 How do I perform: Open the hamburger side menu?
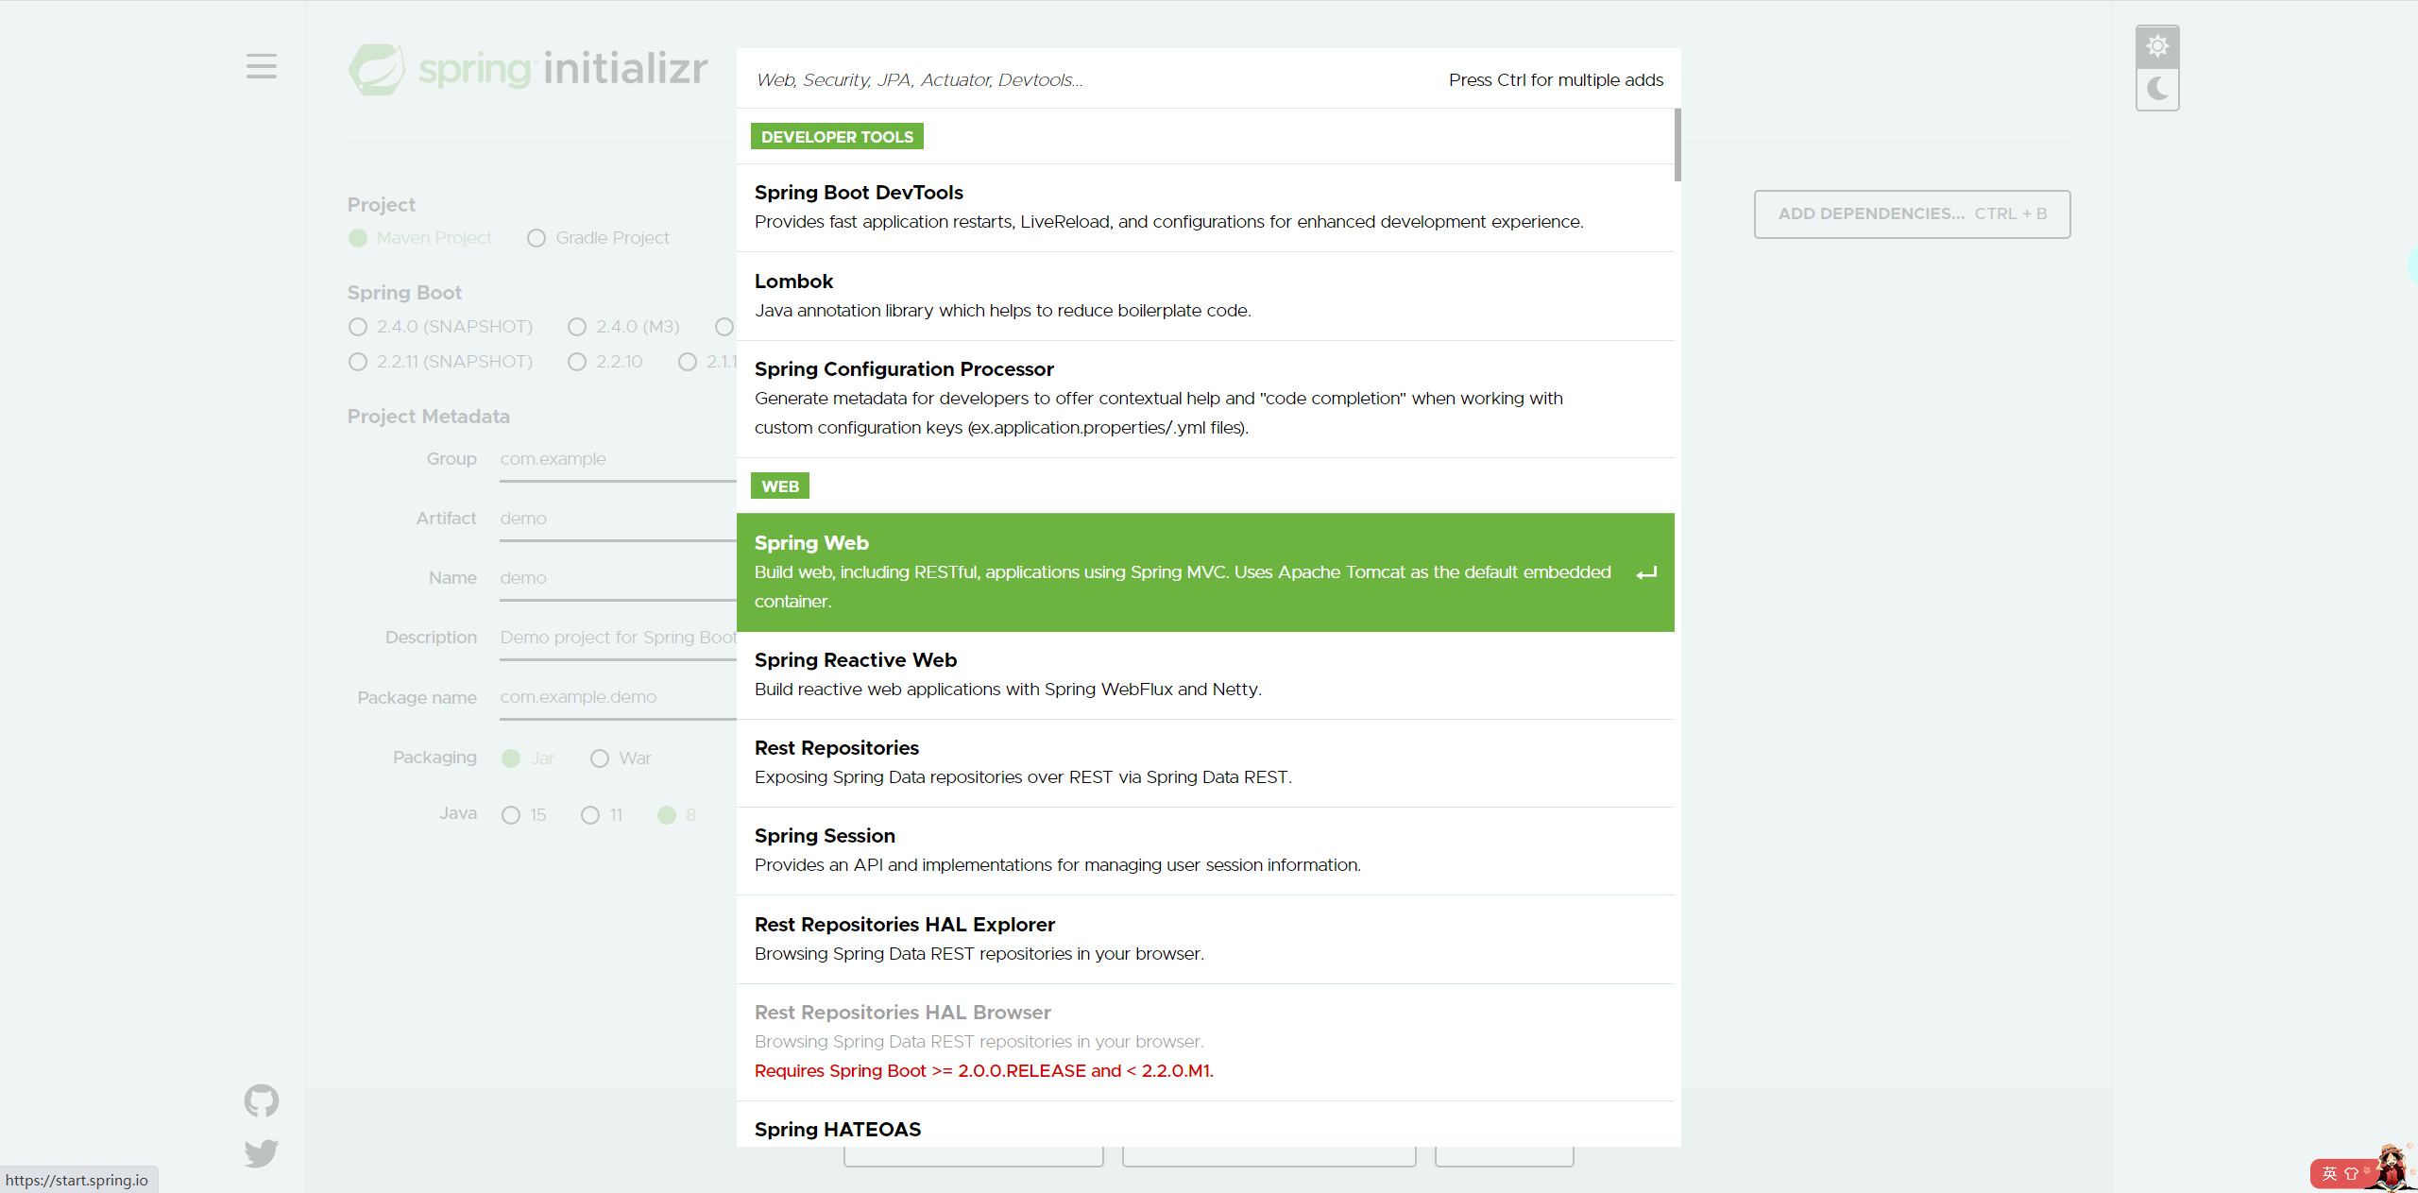click(x=261, y=66)
